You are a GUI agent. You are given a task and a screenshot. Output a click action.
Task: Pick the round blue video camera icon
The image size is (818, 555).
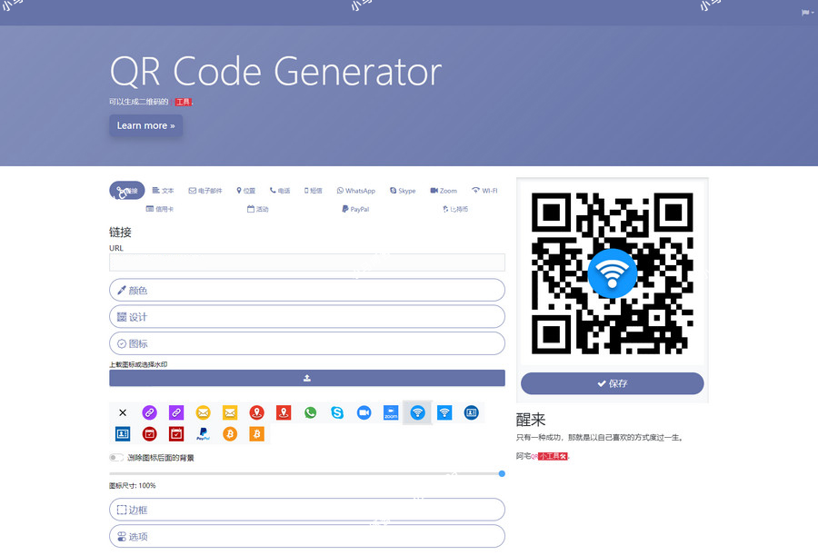pyautogui.click(x=364, y=412)
